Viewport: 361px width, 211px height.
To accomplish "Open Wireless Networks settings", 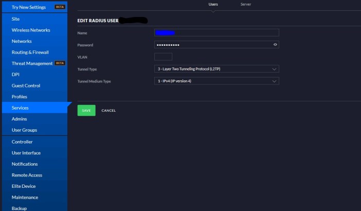I will (x=31, y=30).
